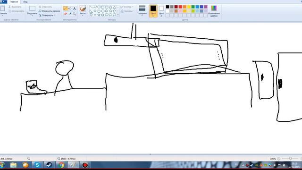Activate Color 1 (Цвет 1) foreground selector

click(x=153, y=11)
